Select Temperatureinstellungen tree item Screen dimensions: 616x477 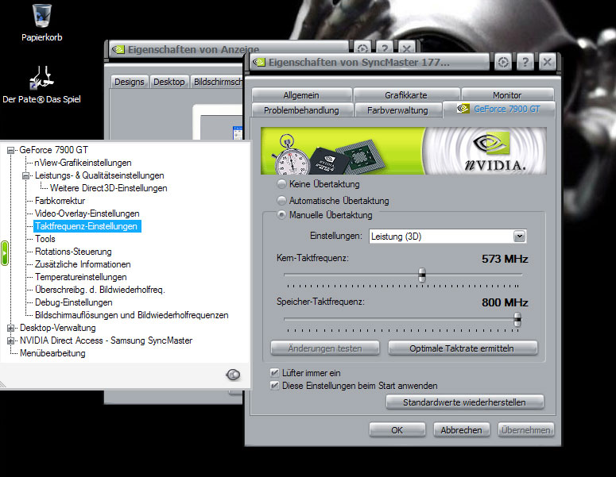(x=81, y=277)
